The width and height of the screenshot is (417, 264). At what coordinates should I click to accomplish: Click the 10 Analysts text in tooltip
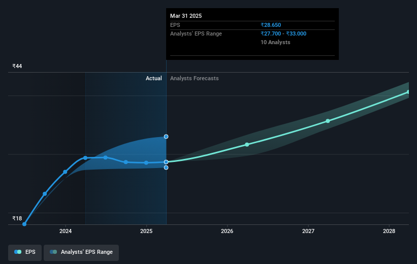coord(275,42)
